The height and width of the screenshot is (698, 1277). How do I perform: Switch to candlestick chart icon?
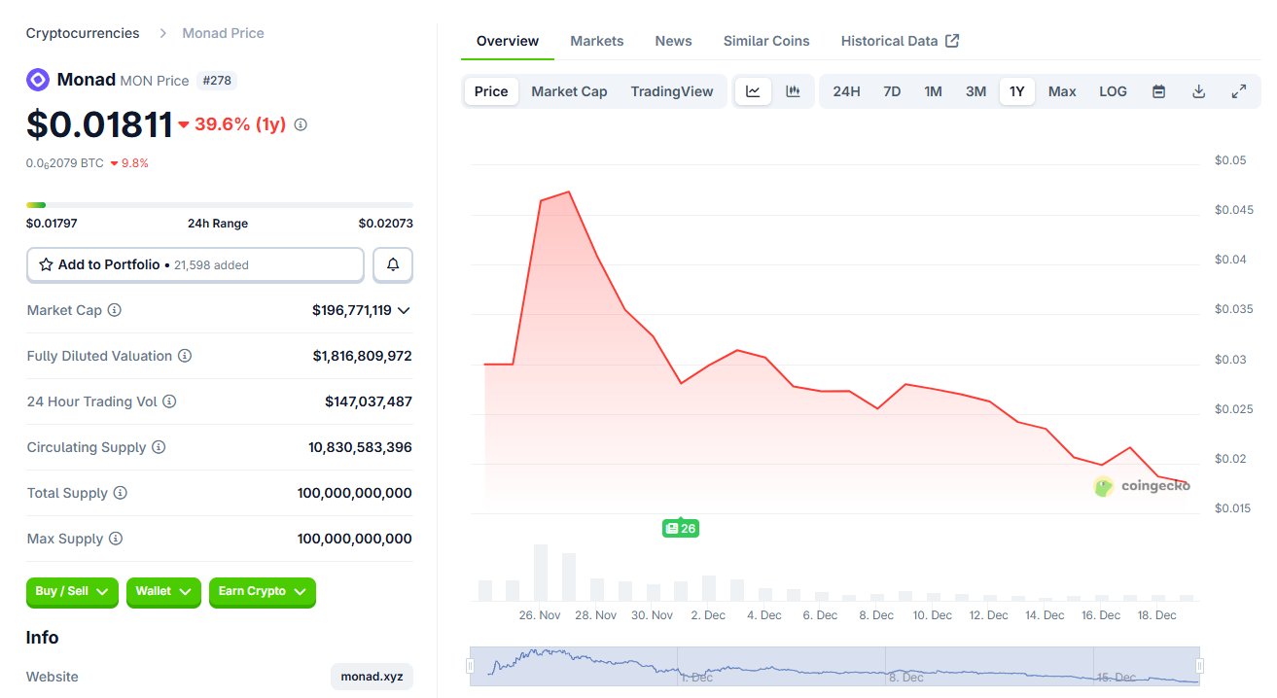(793, 91)
